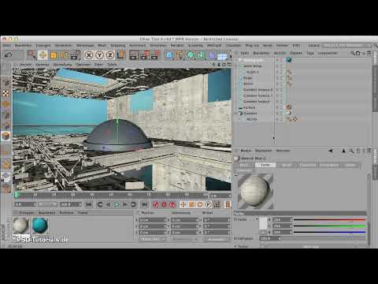Toggle the Y axis lock icon
The image size is (378, 284).
click(99, 55)
